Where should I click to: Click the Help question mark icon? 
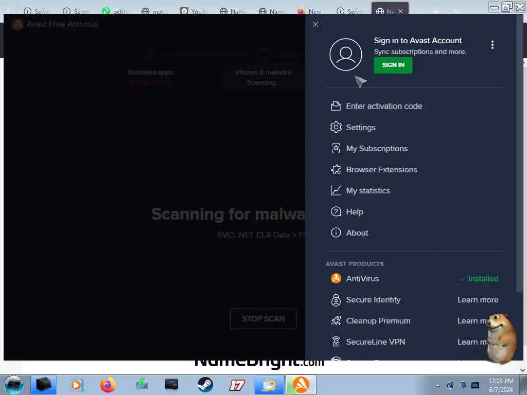pos(336,211)
